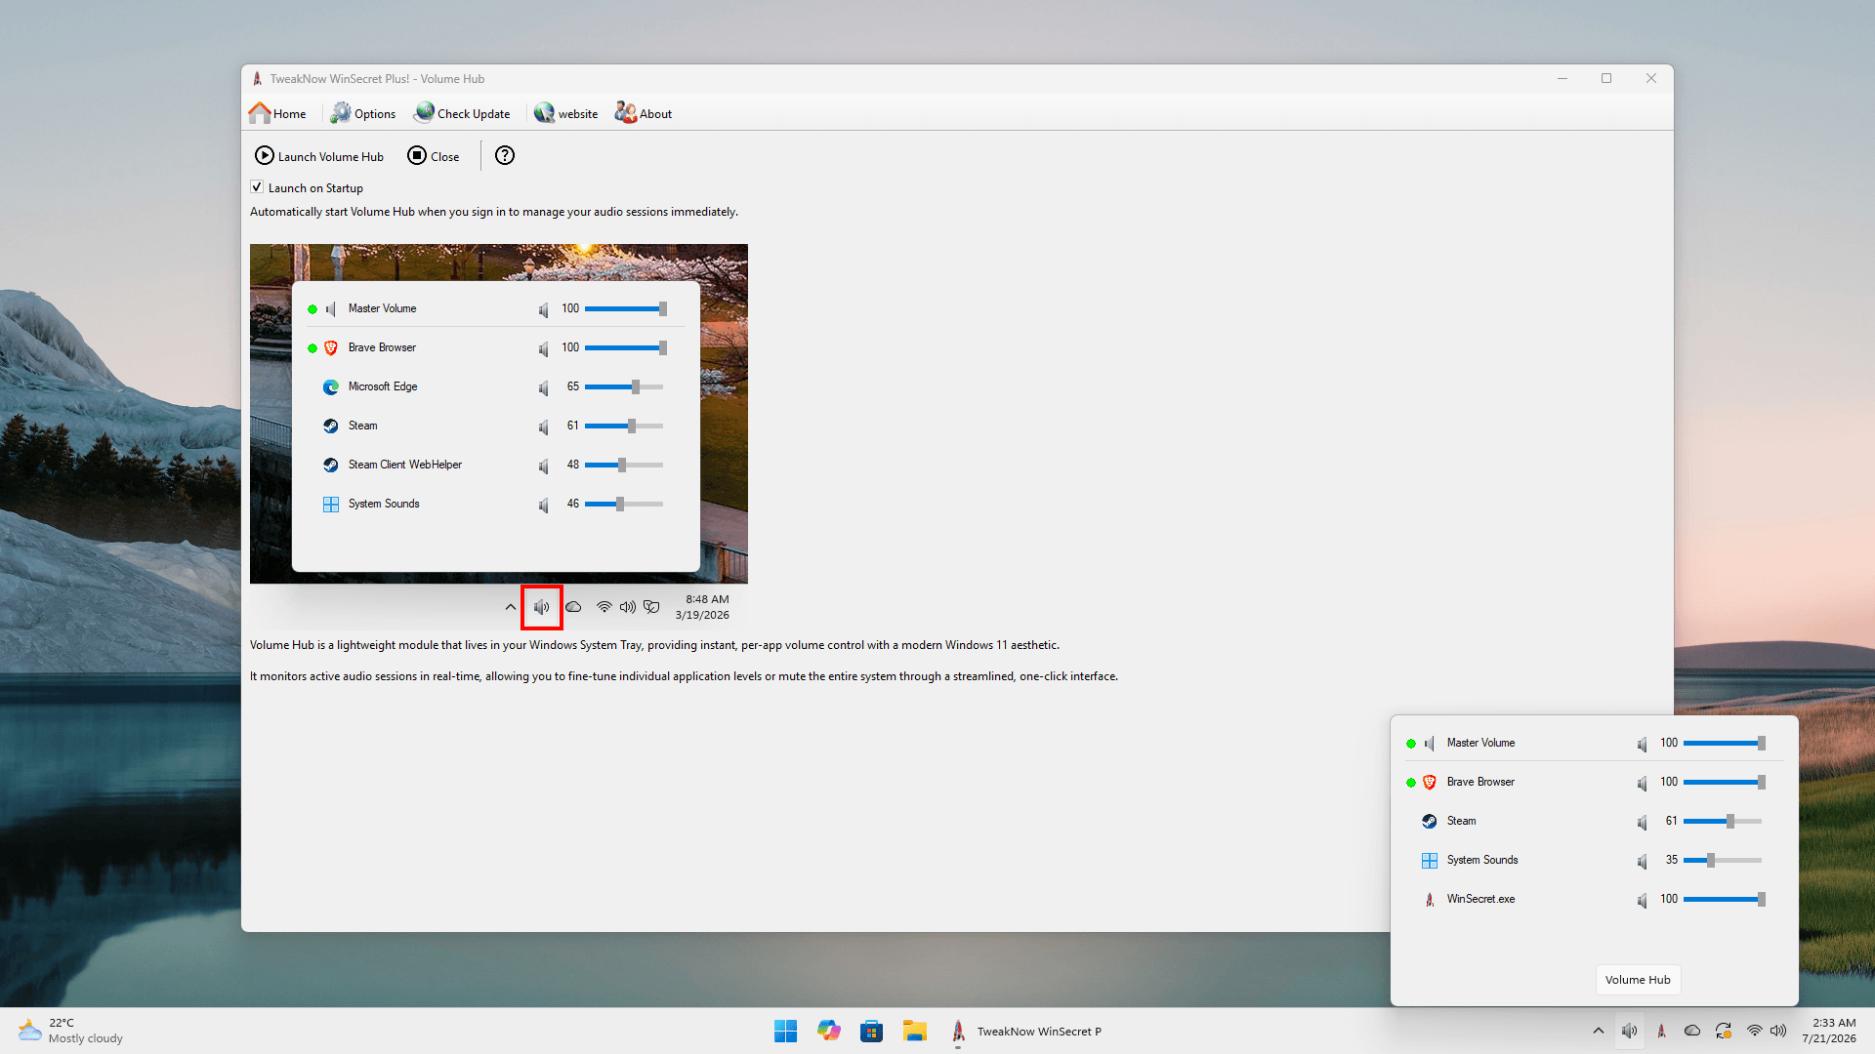The width and height of the screenshot is (1875, 1054).
Task: Mute Master Volume in the Volume Hub popup
Action: [x=1642, y=744]
